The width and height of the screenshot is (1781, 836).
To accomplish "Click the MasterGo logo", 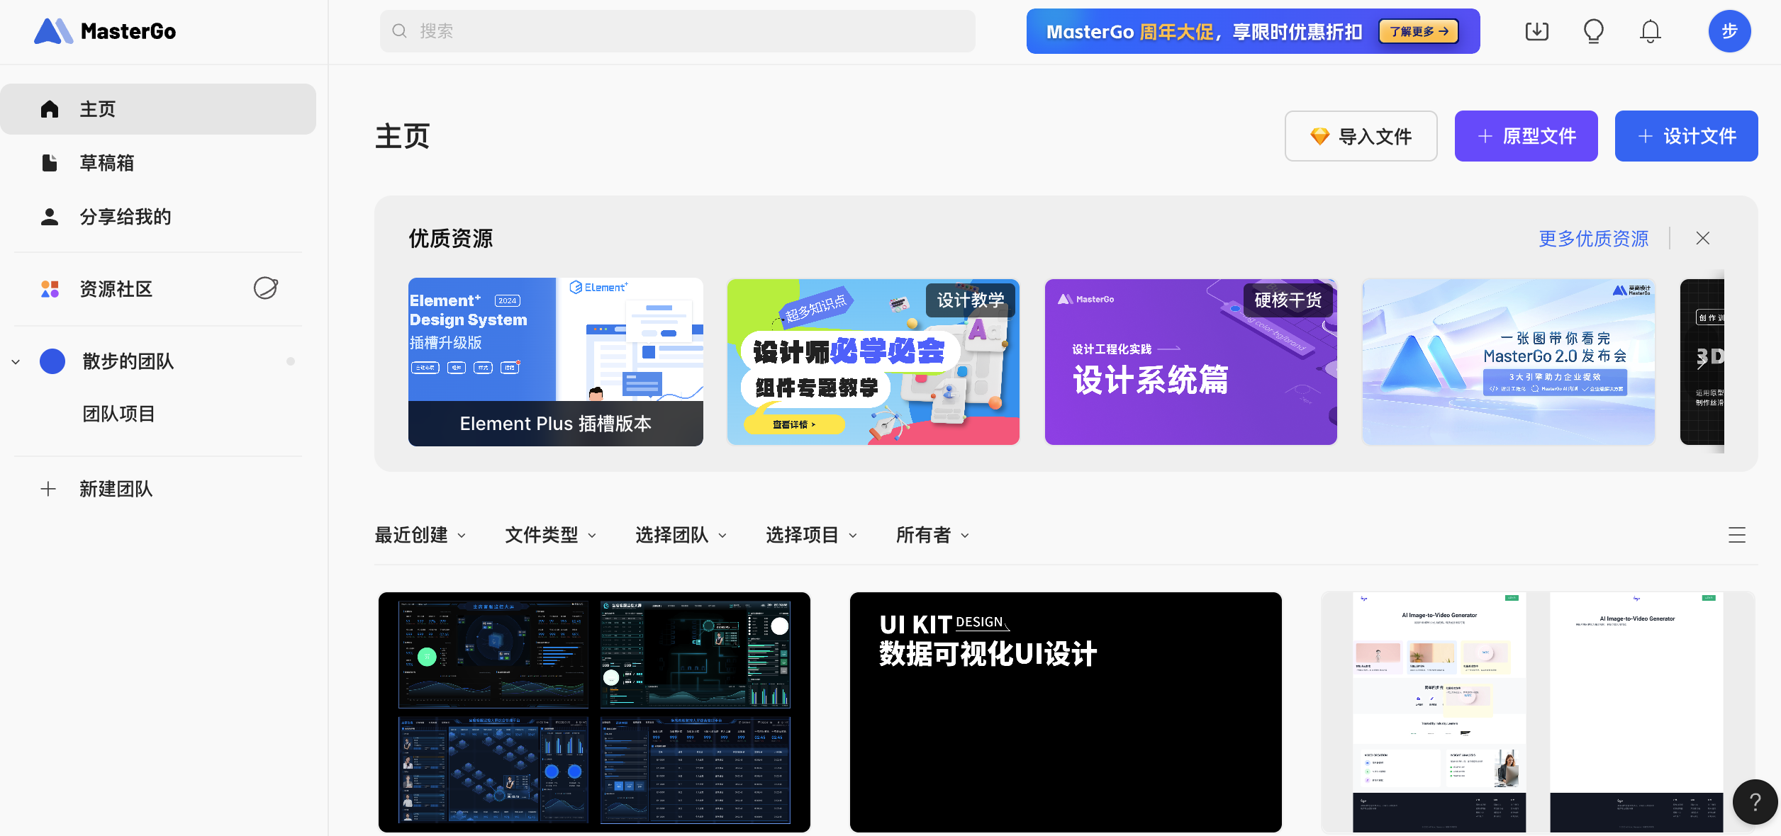I will point(105,31).
